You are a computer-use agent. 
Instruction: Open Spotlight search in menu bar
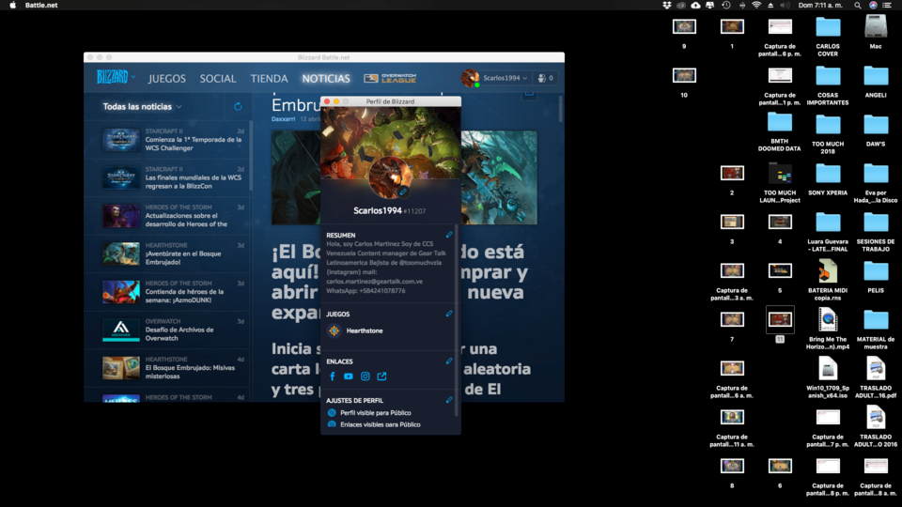858,6
